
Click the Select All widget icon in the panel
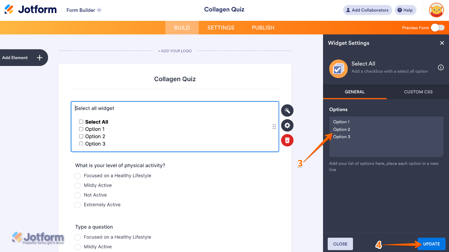pos(338,68)
